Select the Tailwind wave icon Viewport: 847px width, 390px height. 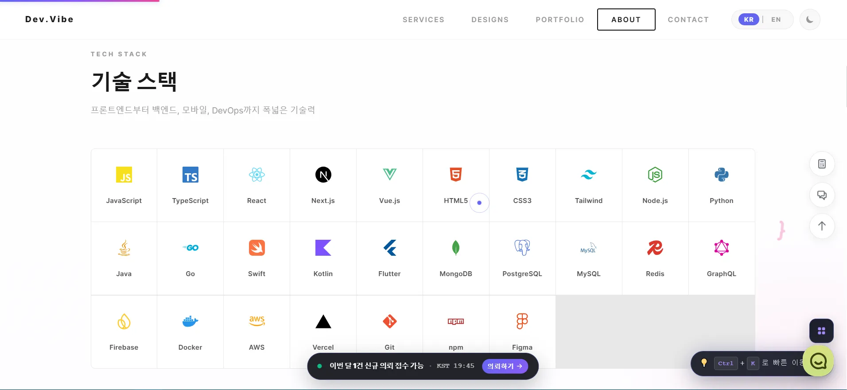[x=589, y=175]
